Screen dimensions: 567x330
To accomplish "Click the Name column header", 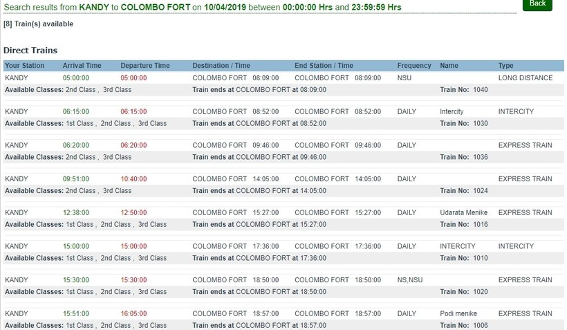I will point(449,66).
